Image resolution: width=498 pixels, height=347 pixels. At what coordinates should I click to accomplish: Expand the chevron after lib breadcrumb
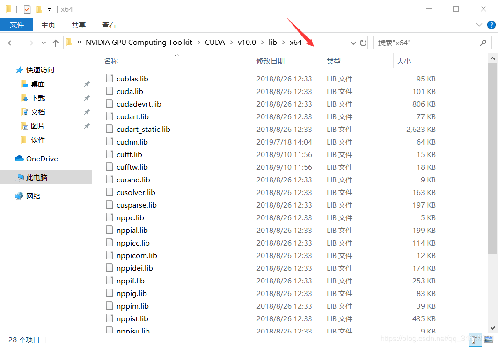pos(283,43)
